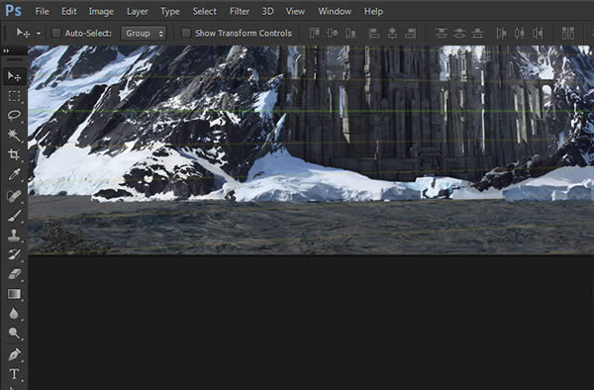The image size is (594, 390).
Task: Select the Lasso tool
Action: click(14, 115)
